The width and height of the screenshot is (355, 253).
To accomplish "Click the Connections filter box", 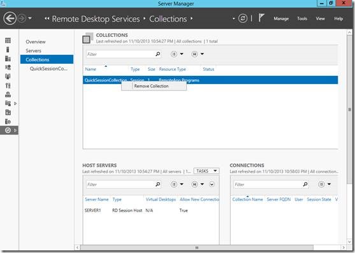I will 268,184.
